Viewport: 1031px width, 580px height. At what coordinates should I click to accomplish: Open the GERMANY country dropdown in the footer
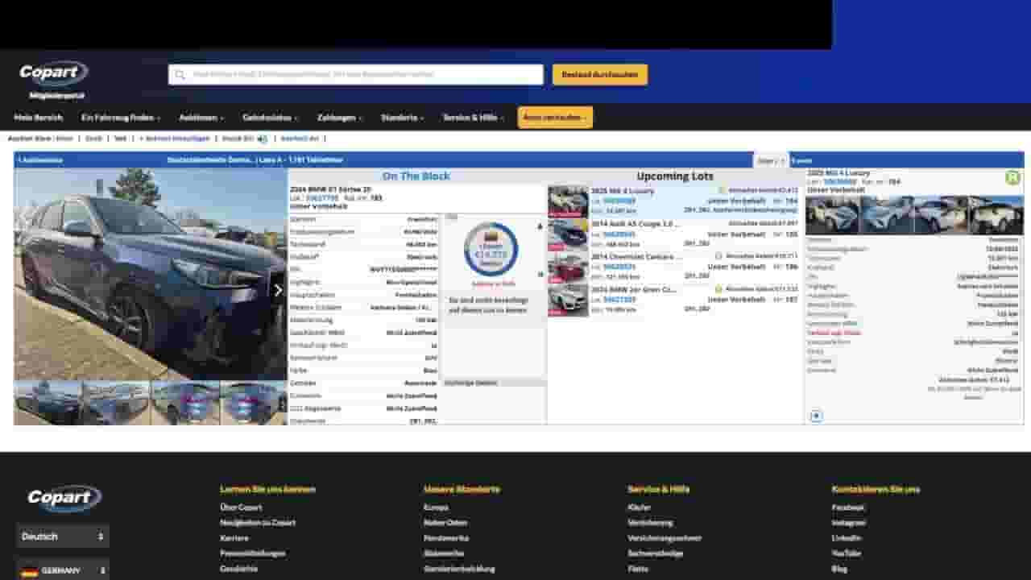(x=63, y=570)
